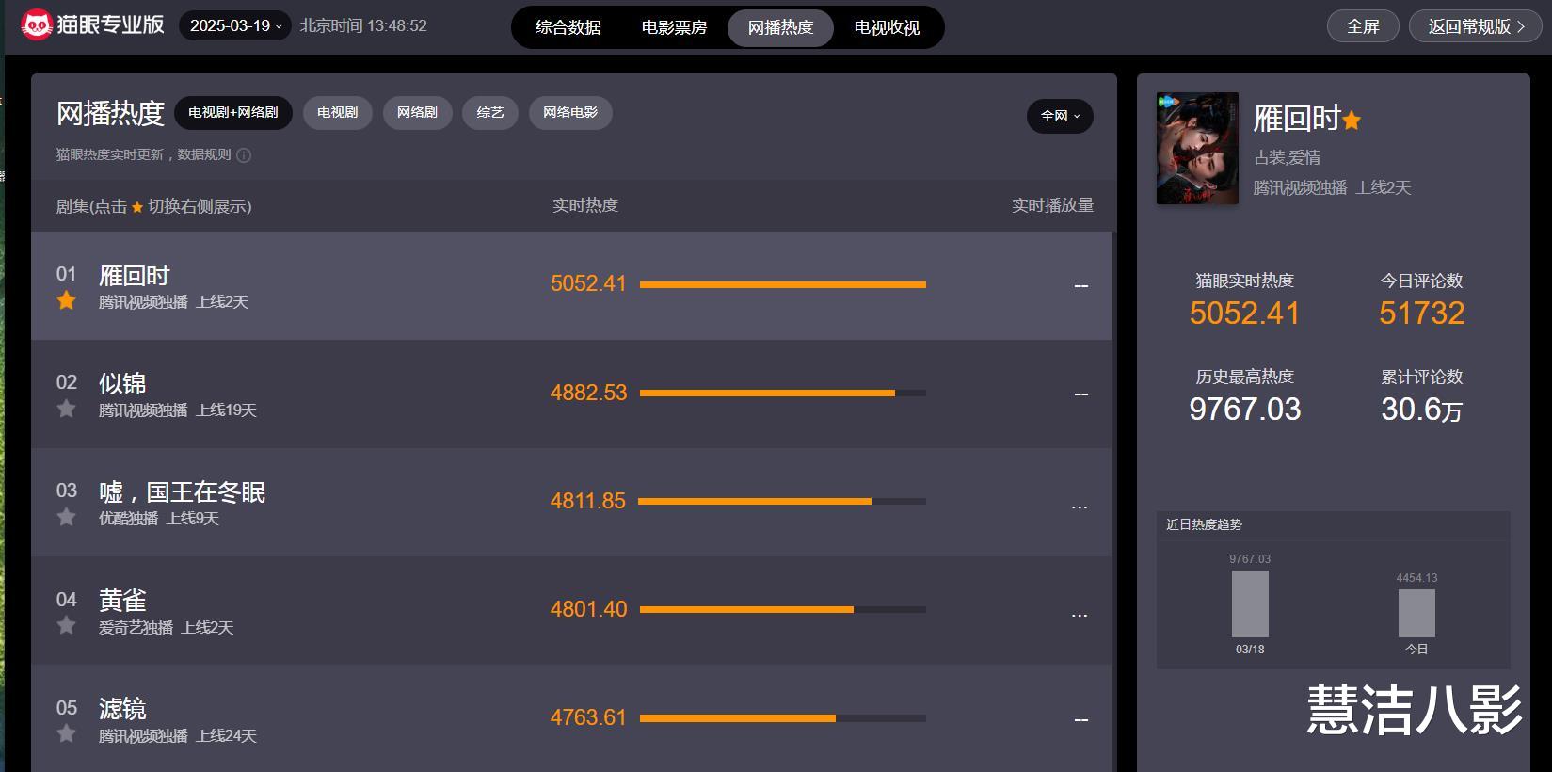Click the 实时播放量 column header
This screenshot has height=772, width=1552.
(1052, 205)
